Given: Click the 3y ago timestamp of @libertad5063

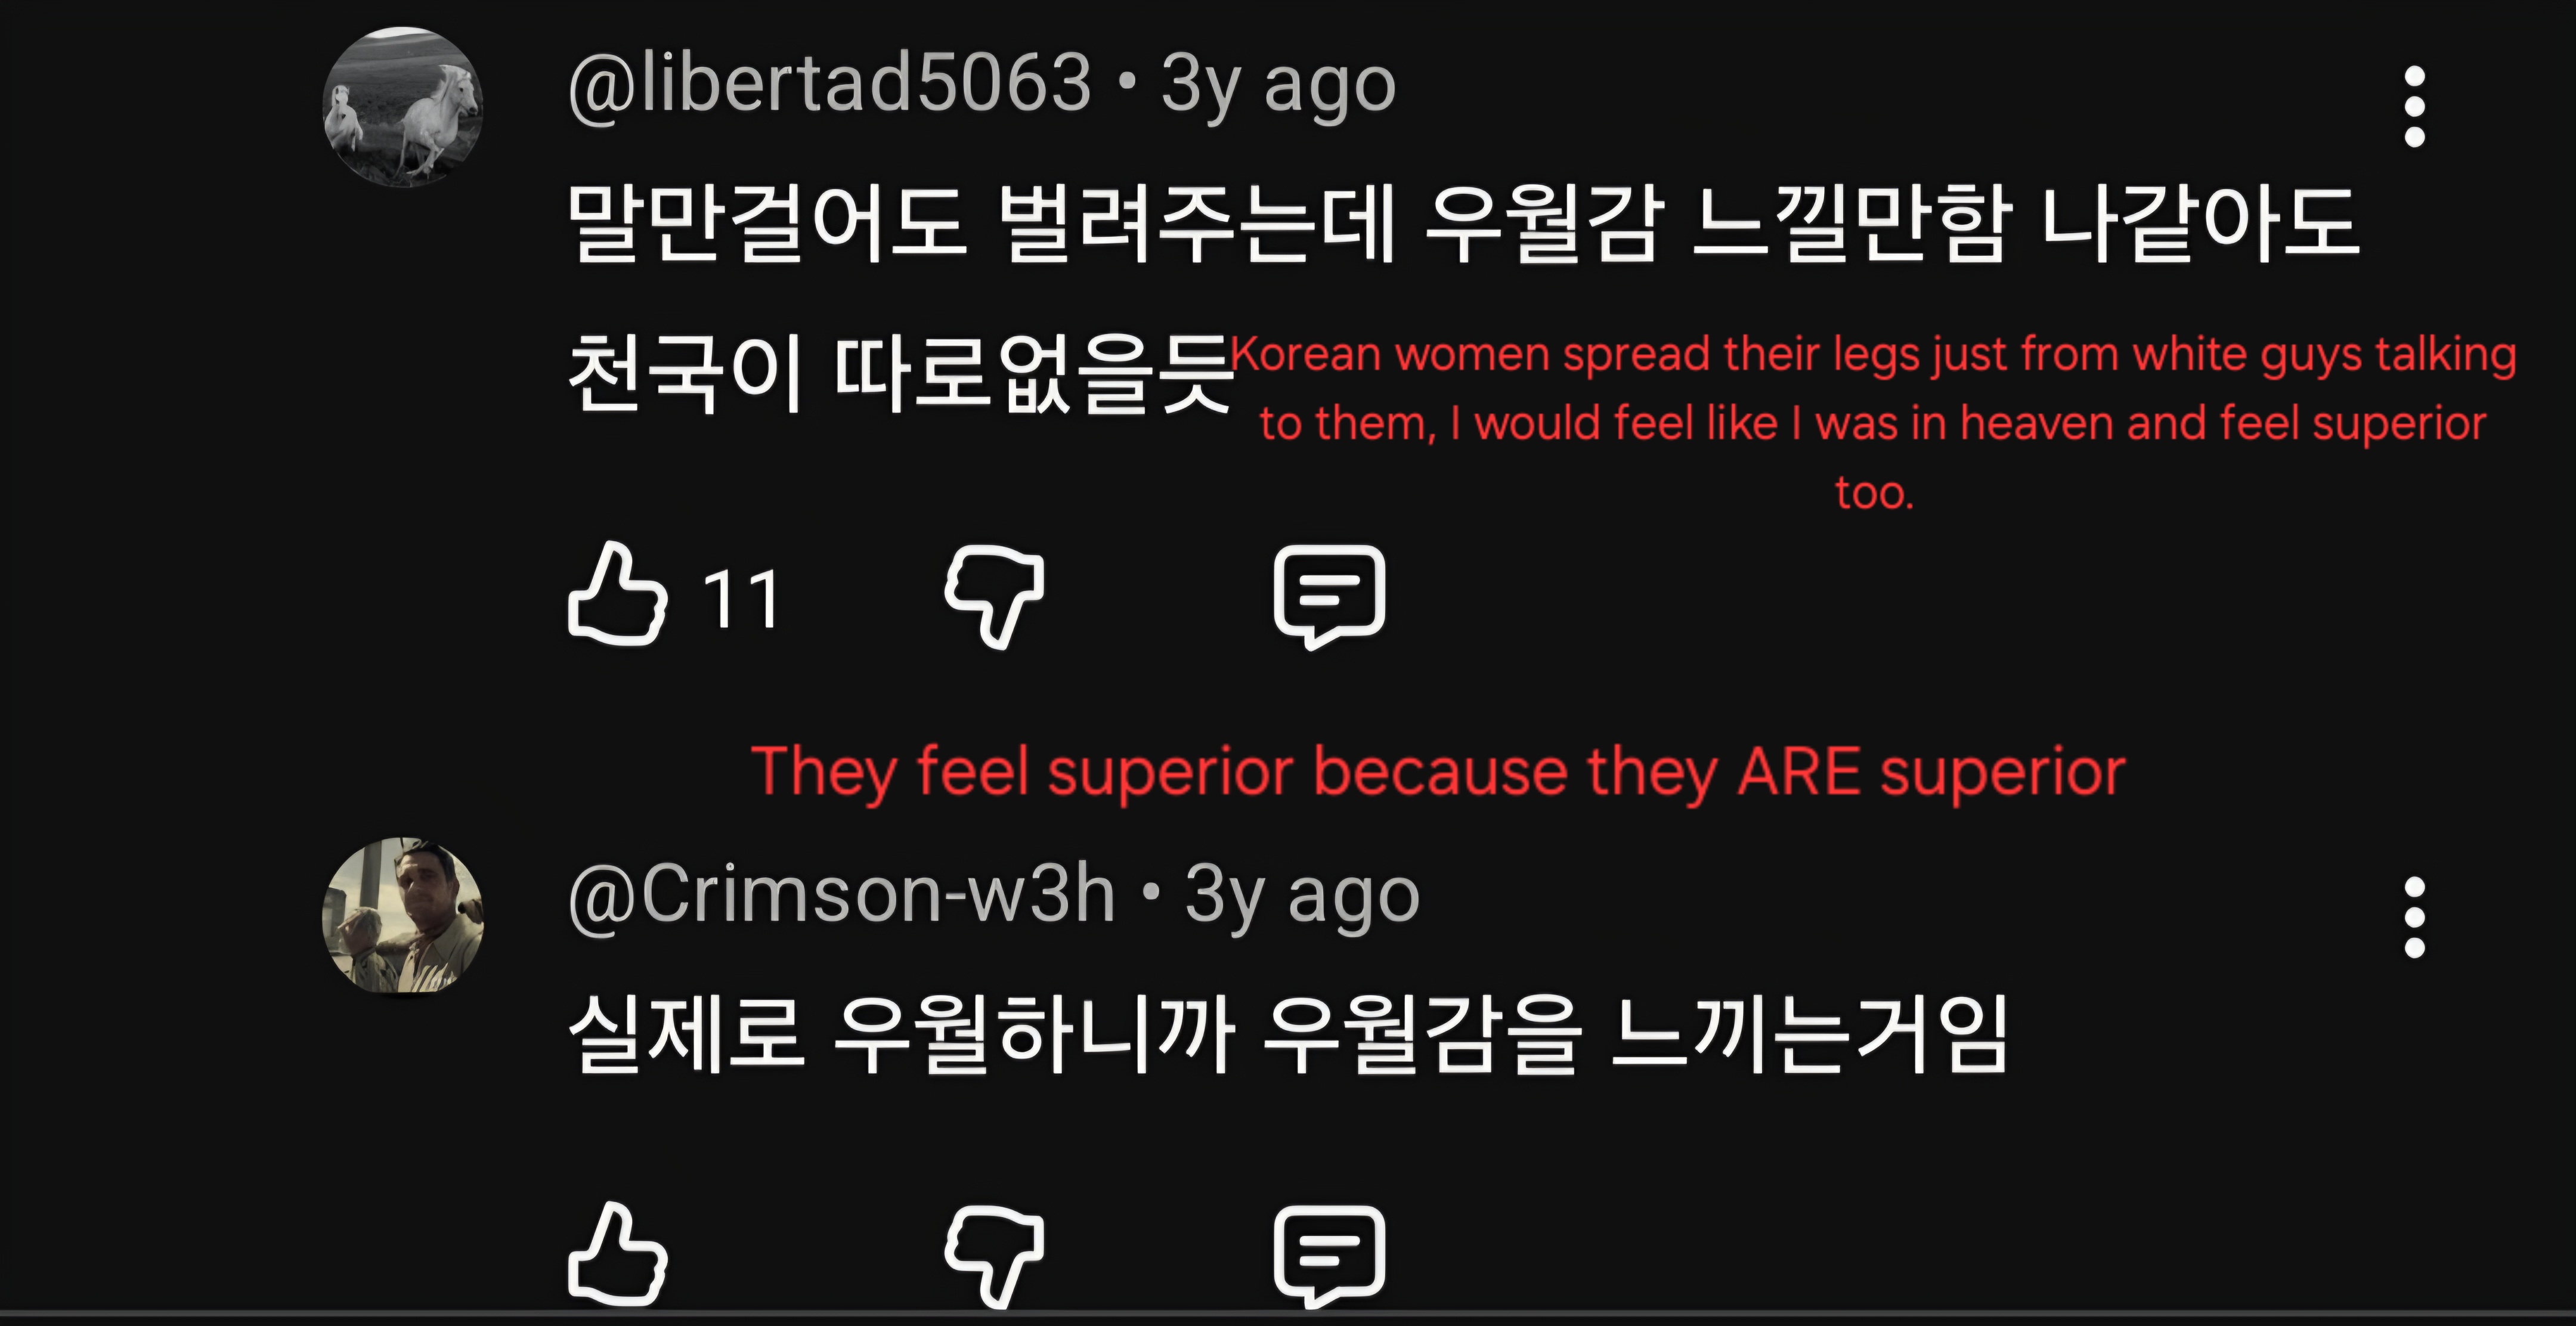Looking at the screenshot, I should point(1278,86).
